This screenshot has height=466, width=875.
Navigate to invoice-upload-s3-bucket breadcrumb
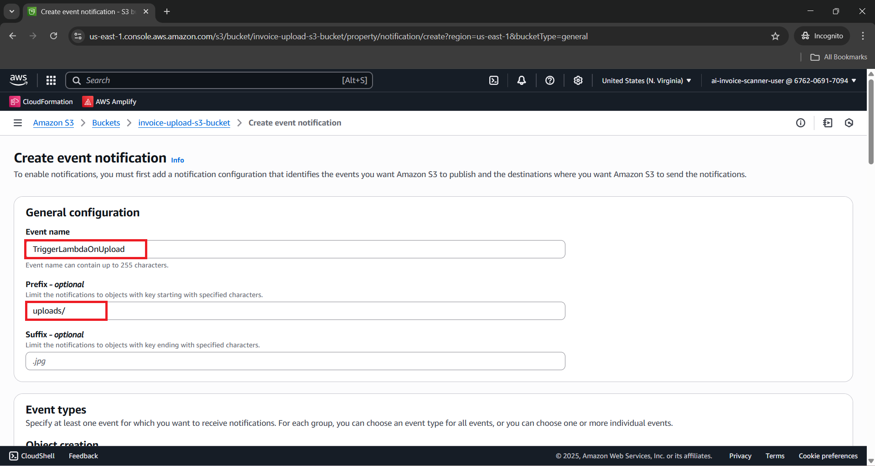pyautogui.click(x=184, y=123)
